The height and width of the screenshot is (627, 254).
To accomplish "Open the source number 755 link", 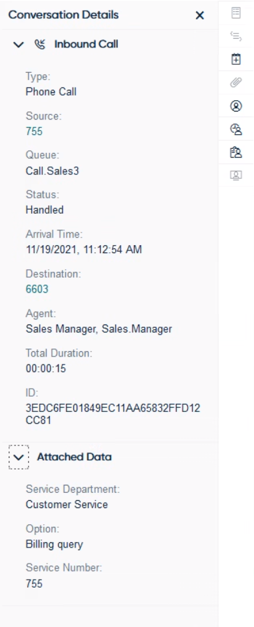I will (34, 131).
